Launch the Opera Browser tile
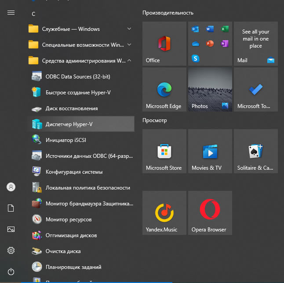 (x=210, y=213)
